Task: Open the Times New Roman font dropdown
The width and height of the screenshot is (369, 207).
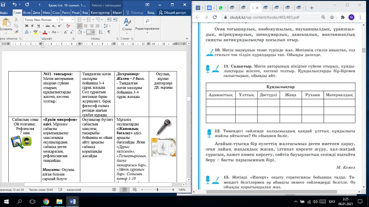Action: click(58, 20)
